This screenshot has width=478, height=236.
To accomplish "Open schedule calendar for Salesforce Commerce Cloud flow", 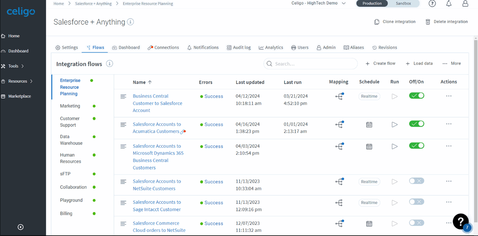I will [369, 224].
